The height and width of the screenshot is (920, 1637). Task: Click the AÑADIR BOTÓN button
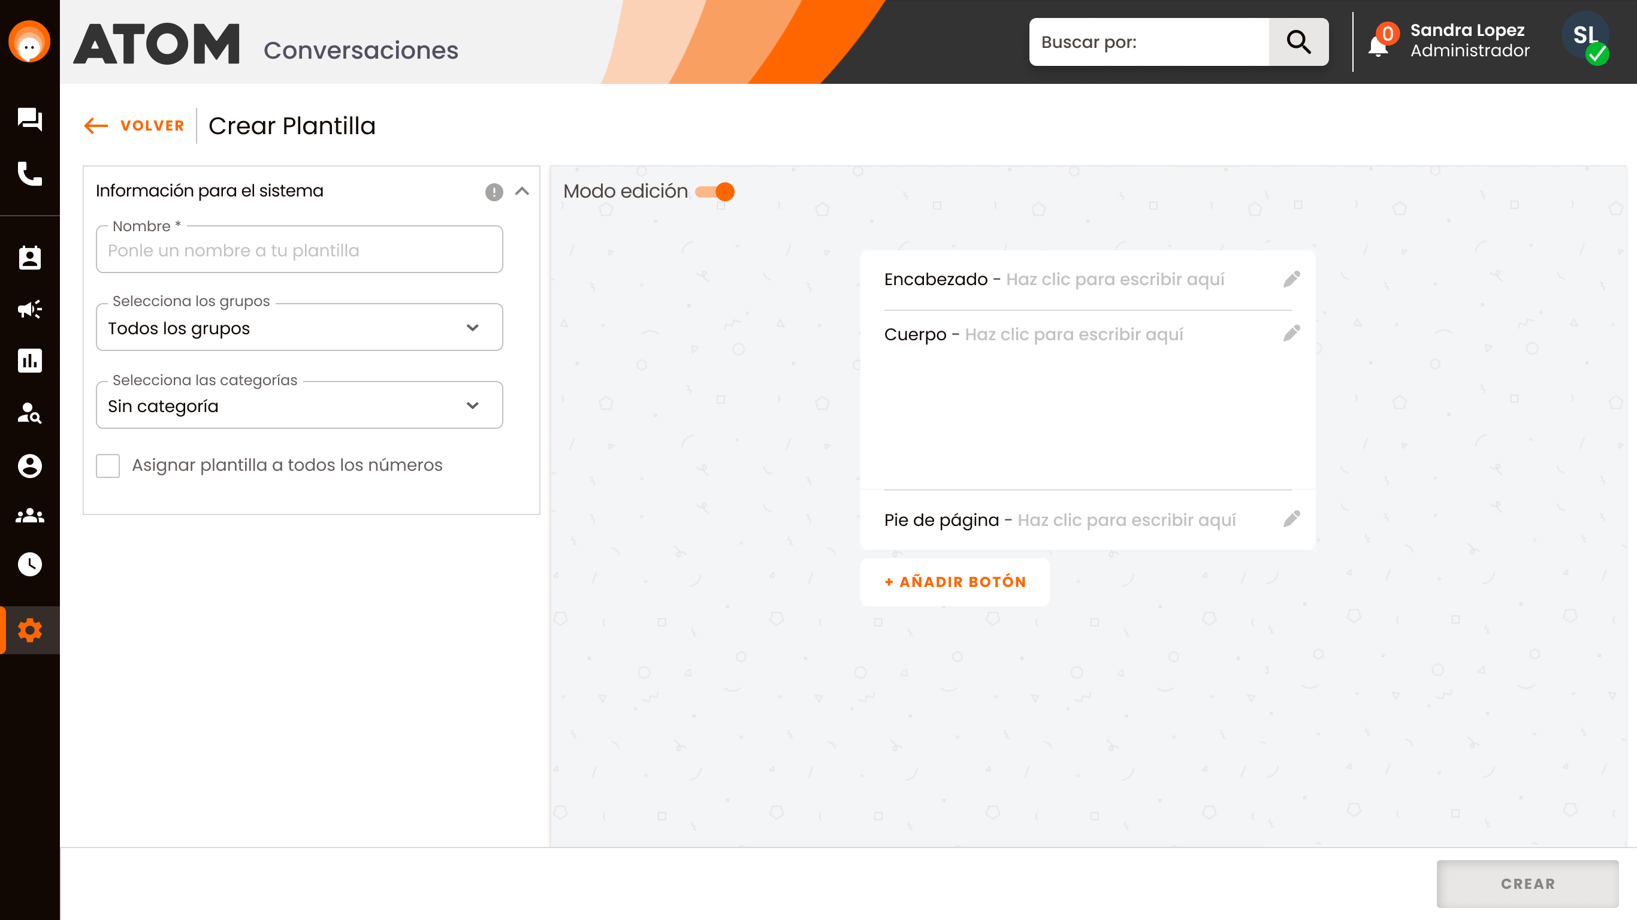[x=955, y=582]
